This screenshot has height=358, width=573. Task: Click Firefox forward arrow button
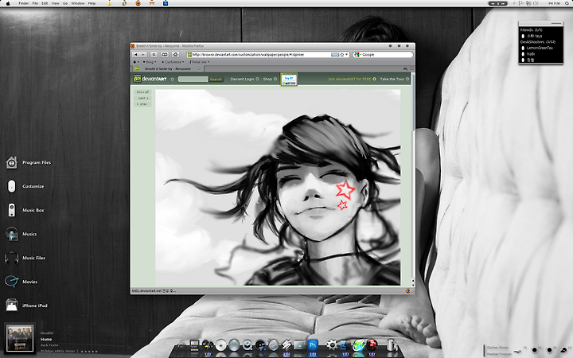point(143,54)
